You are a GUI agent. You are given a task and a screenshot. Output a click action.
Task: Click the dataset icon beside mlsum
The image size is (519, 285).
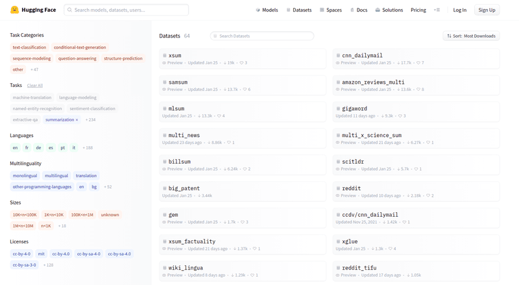point(165,108)
